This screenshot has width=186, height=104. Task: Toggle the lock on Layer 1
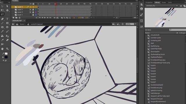pos(33,15)
